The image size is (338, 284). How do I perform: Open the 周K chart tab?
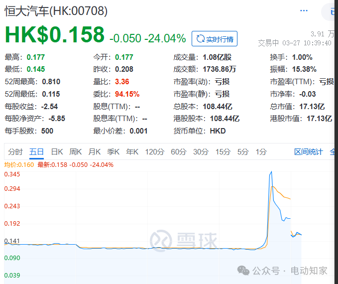[76, 152]
